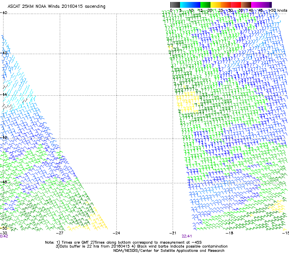Click the cyan-to-blue 5–15 knots color bar segment
This screenshot has width=289, height=253.
pyautogui.click(x=190, y=5)
